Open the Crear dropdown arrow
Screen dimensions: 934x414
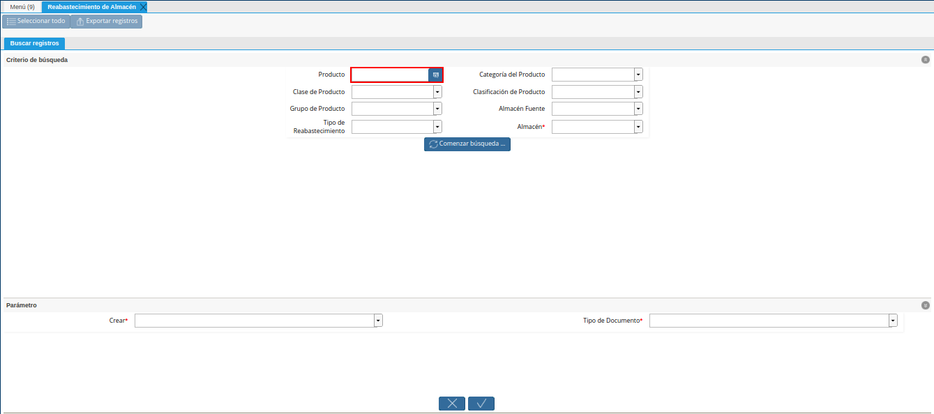tap(378, 321)
